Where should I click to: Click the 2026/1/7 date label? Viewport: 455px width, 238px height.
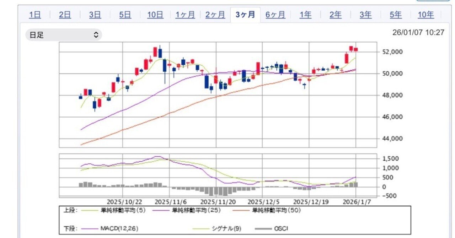click(x=357, y=201)
